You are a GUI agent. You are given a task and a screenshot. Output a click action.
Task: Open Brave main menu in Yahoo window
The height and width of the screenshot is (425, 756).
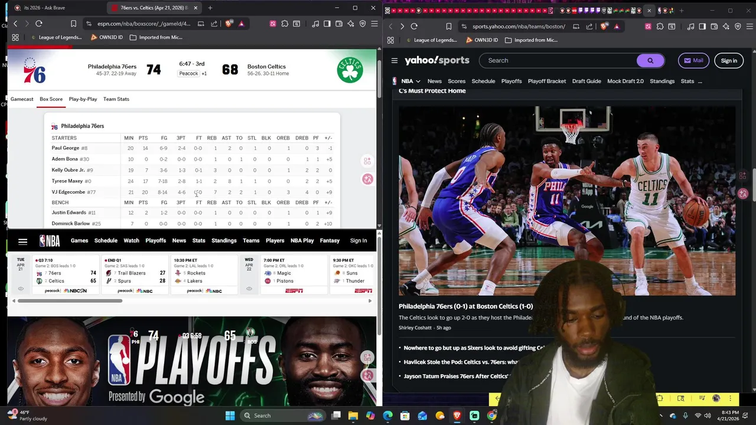(x=750, y=27)
